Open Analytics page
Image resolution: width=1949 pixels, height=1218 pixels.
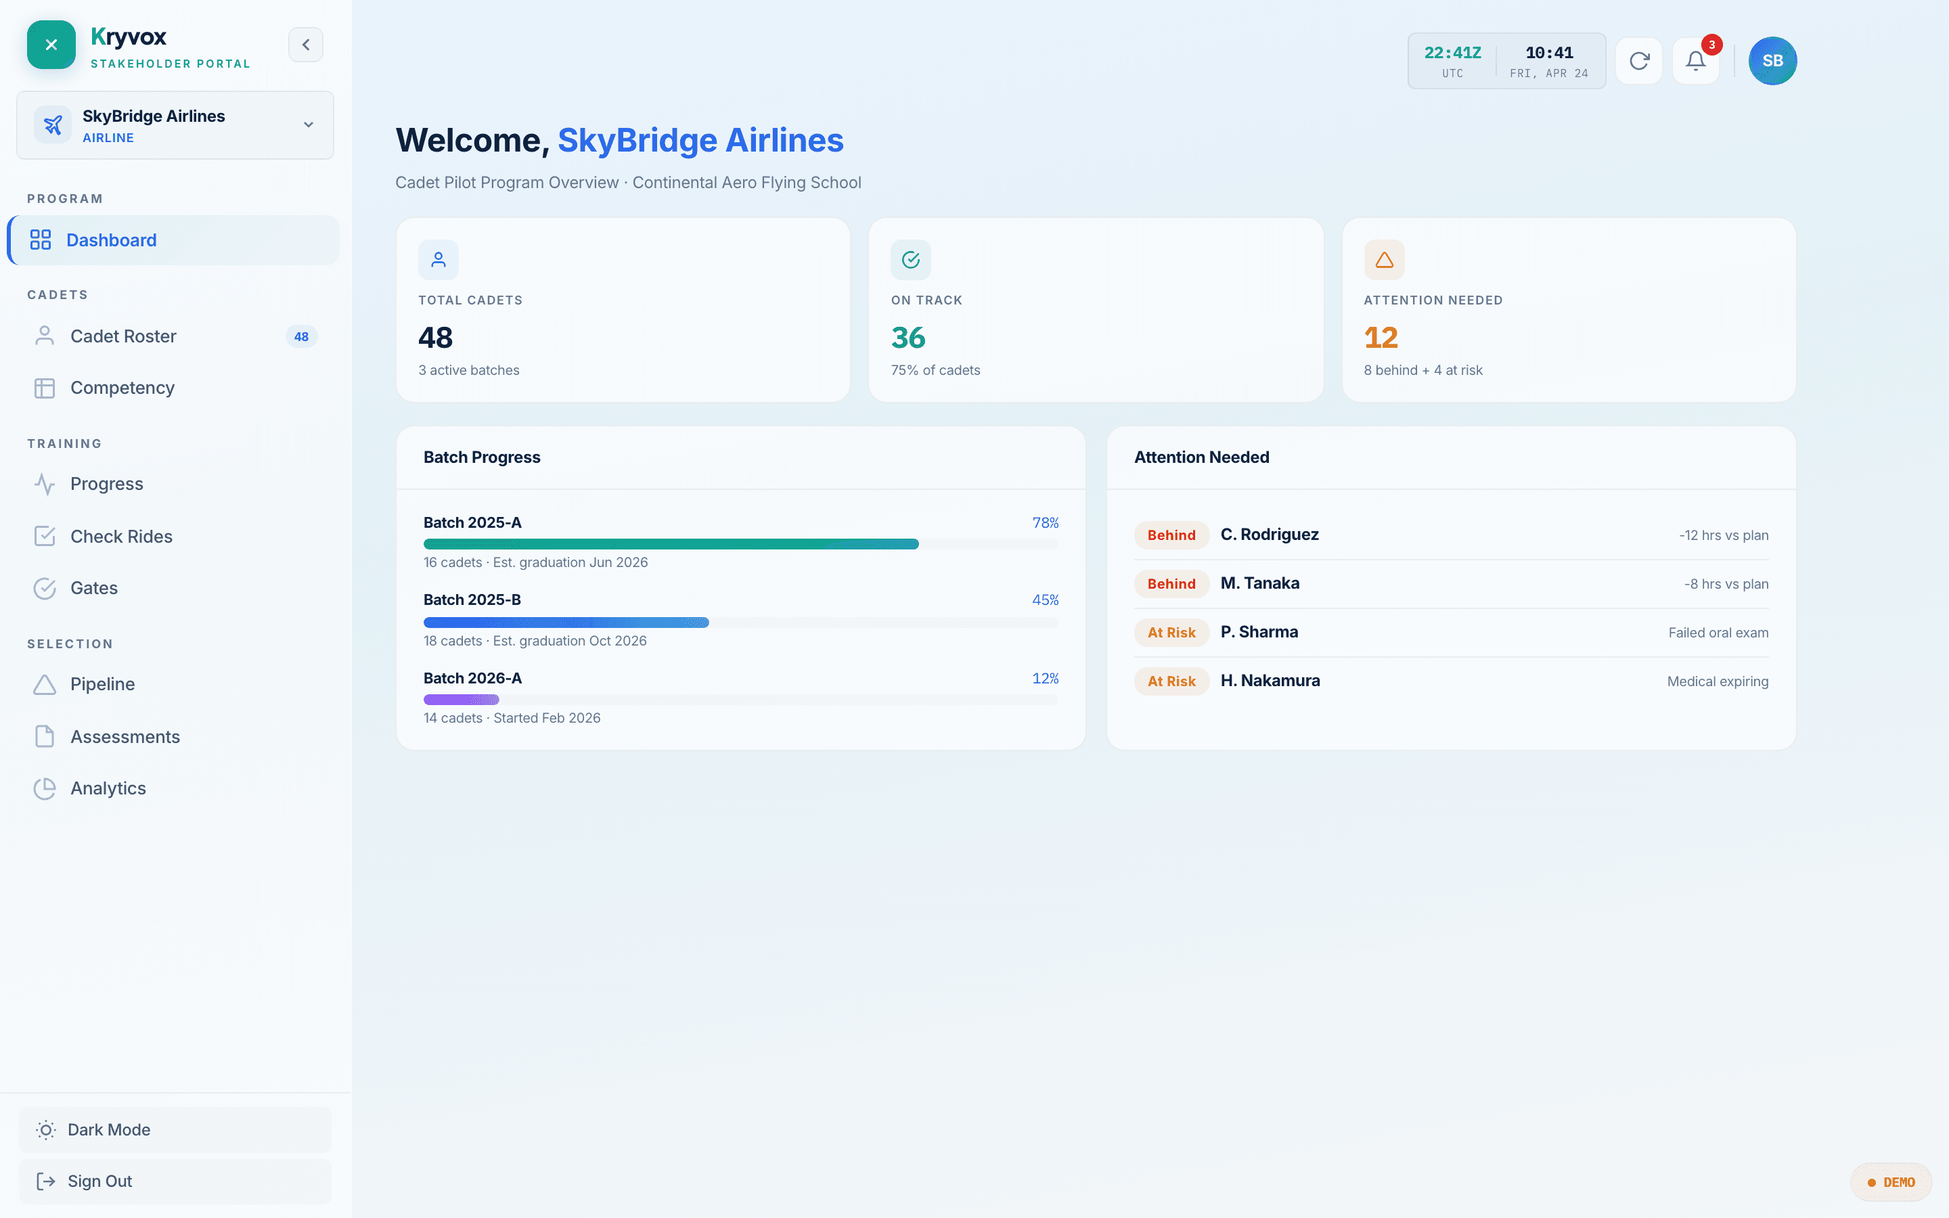[174, 788]
